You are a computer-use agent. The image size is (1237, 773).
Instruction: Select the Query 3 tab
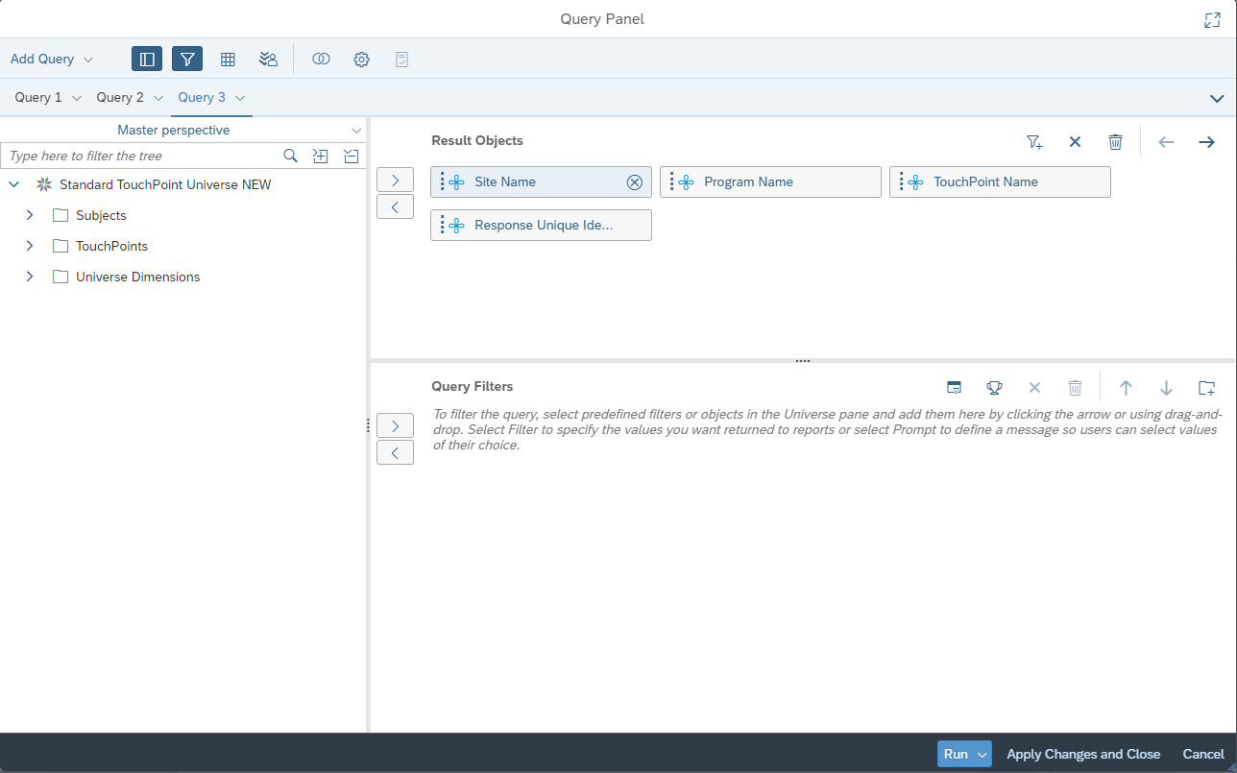pos(202,97)
